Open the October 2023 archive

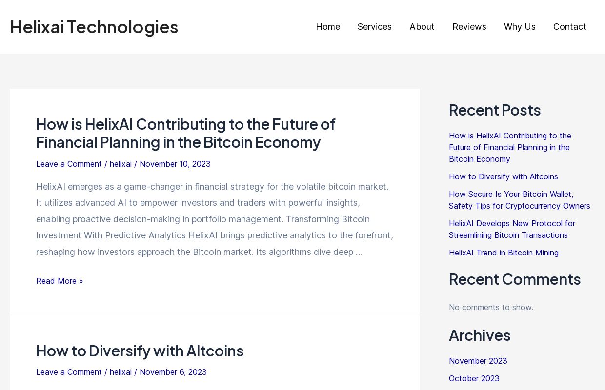point(474,378)
